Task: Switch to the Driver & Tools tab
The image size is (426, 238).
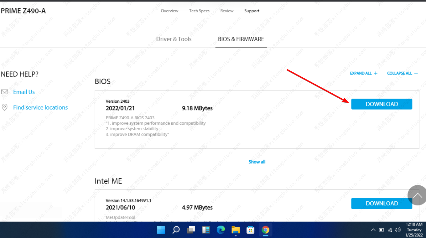Action: 174,39
